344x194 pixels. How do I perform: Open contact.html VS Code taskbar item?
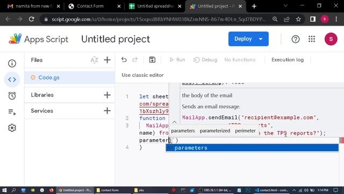click(271, 190)
